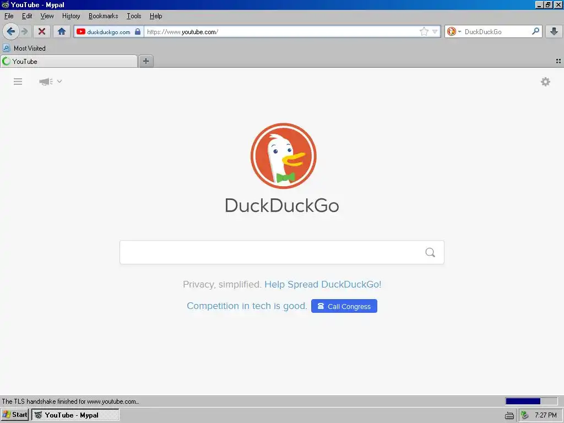Open the Edit menu
Viewport: 564px width, 423px height.
tap(27, 16)
